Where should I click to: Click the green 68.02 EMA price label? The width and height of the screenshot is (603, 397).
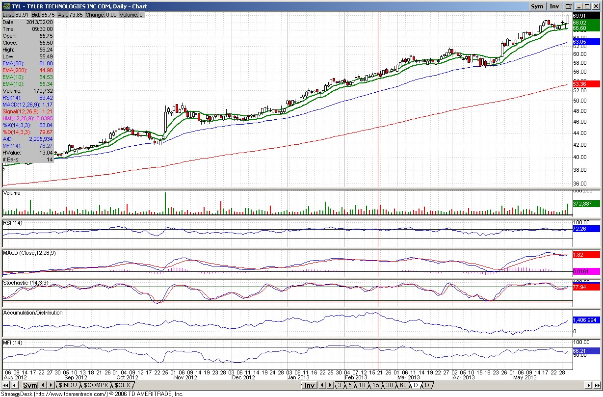[x=586, y=23]
